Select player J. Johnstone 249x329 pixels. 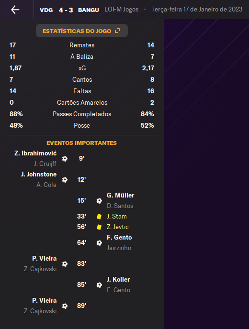[39, 175]
